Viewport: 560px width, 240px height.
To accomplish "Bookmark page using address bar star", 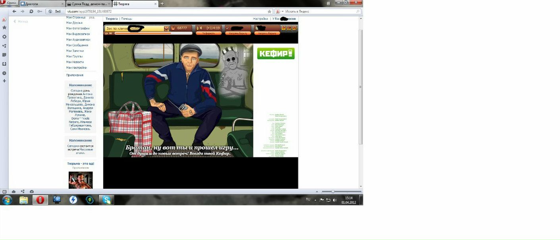I will click(x=269, y=12).
